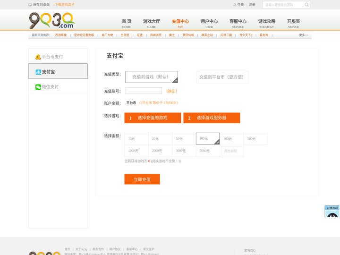Click the magnifier search icon
The image size is (340, 255).
point(306,5)
